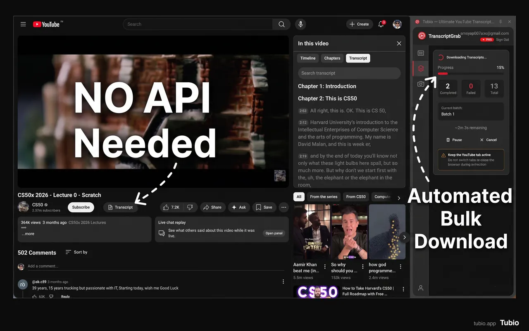Viewport: 529px width, 331px height.
Task: Save the video to a playlist
Action: click(x=264, y=207)
